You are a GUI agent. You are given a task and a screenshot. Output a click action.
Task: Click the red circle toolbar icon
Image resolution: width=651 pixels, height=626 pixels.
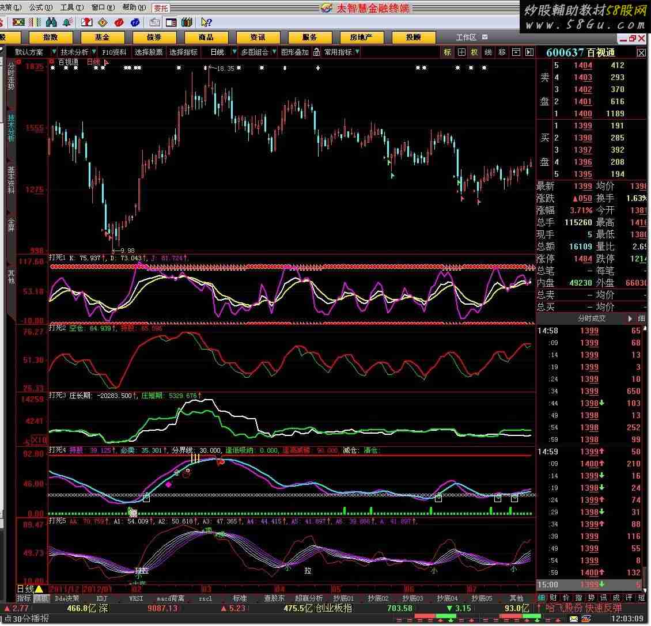click(119, 22)
